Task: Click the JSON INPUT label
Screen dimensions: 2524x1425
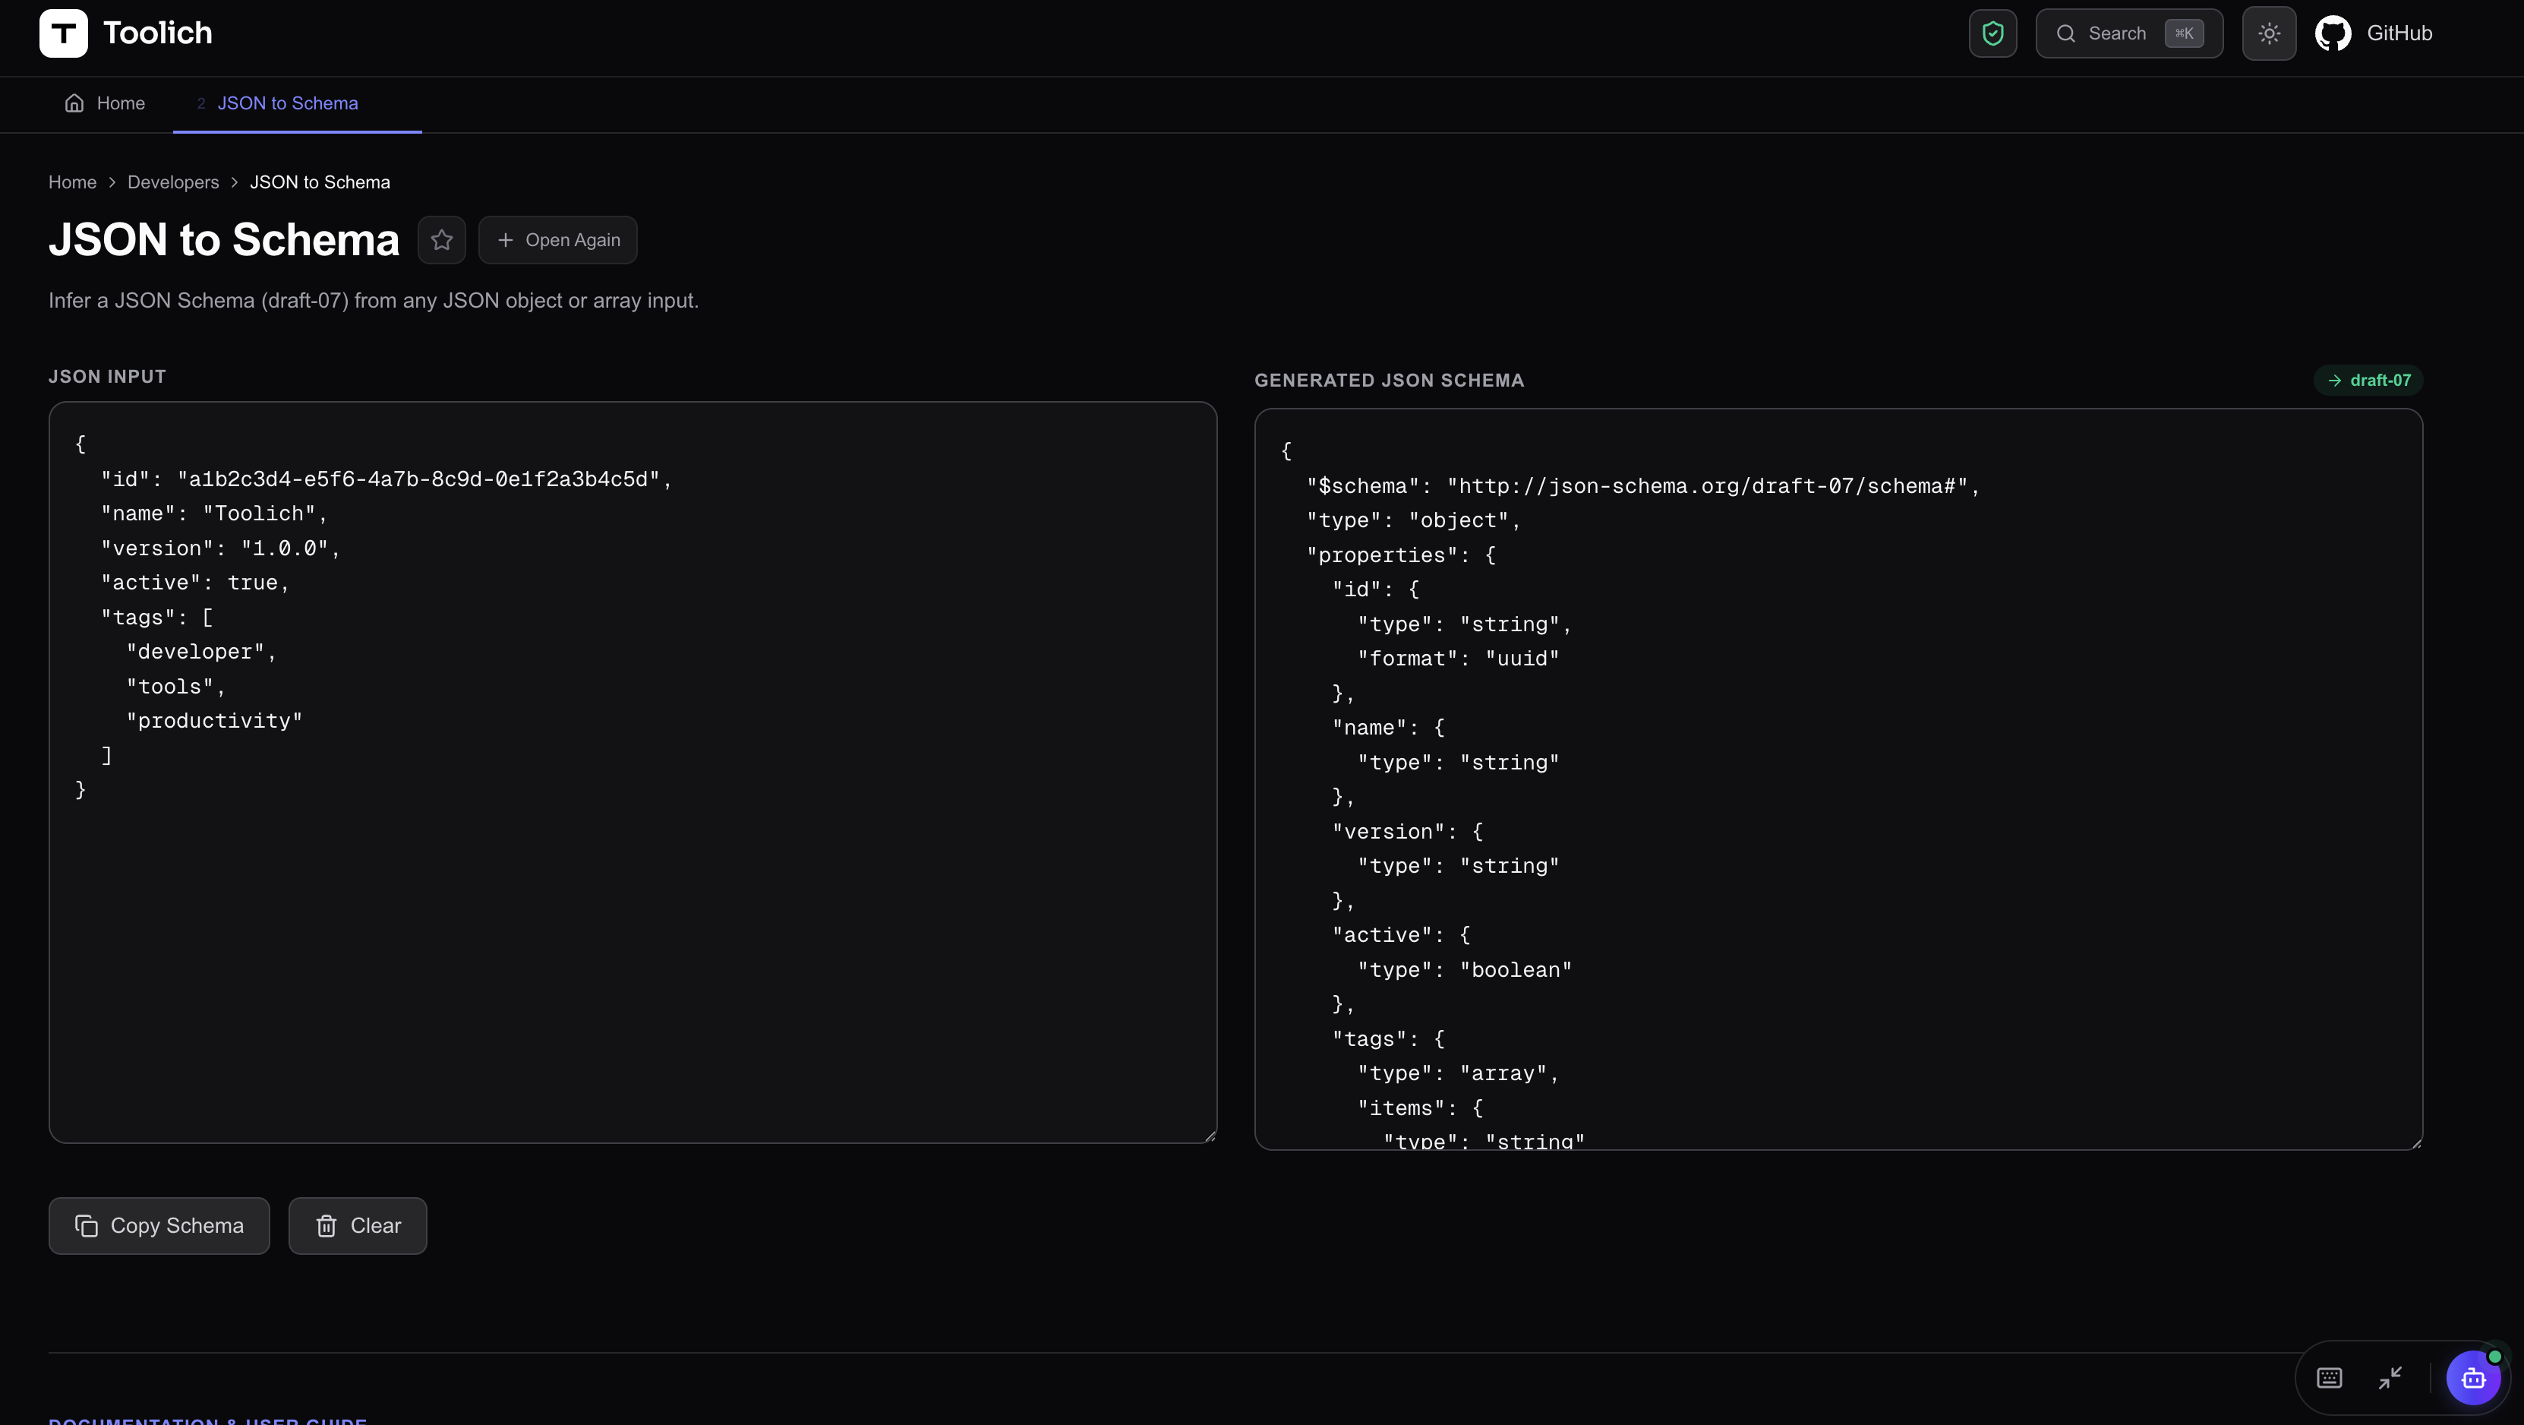Action: coord(108,376)
